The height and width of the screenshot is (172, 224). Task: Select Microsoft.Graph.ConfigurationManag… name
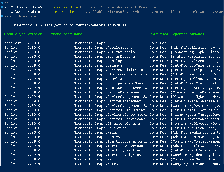pyautogui.click(x=111, y=83)
